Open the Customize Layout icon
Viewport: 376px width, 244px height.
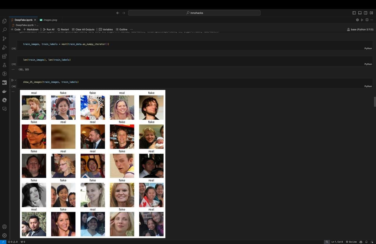(371, 13)
